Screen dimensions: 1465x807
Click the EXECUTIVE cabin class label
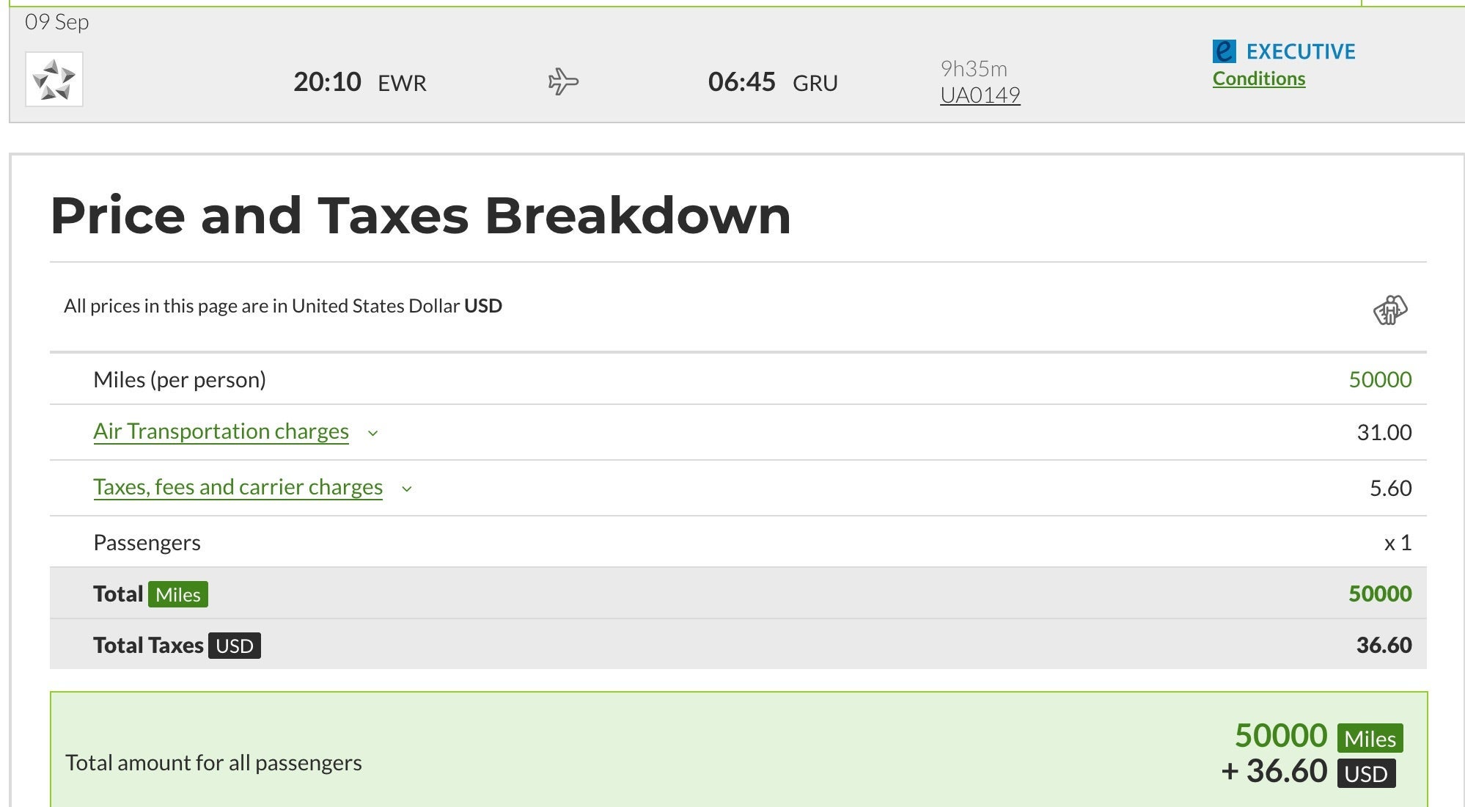(x=1300, y=51)
